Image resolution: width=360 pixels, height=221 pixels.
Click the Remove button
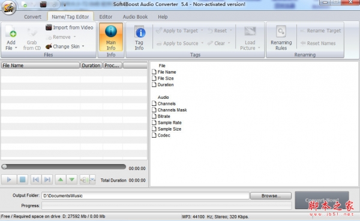(x=59, y=37)
